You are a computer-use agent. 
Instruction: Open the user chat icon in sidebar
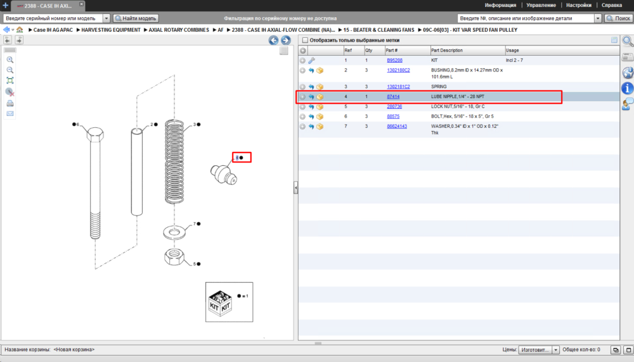click(x=627, y=104)
